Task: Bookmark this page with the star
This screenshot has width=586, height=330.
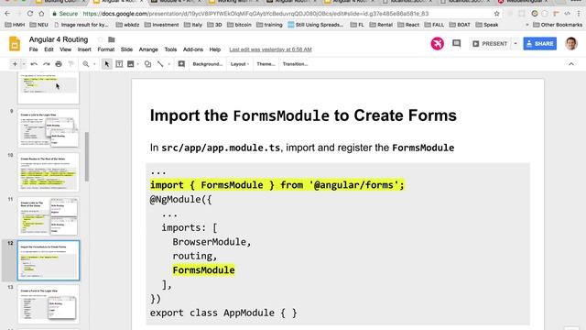Action: coord(496,14)
